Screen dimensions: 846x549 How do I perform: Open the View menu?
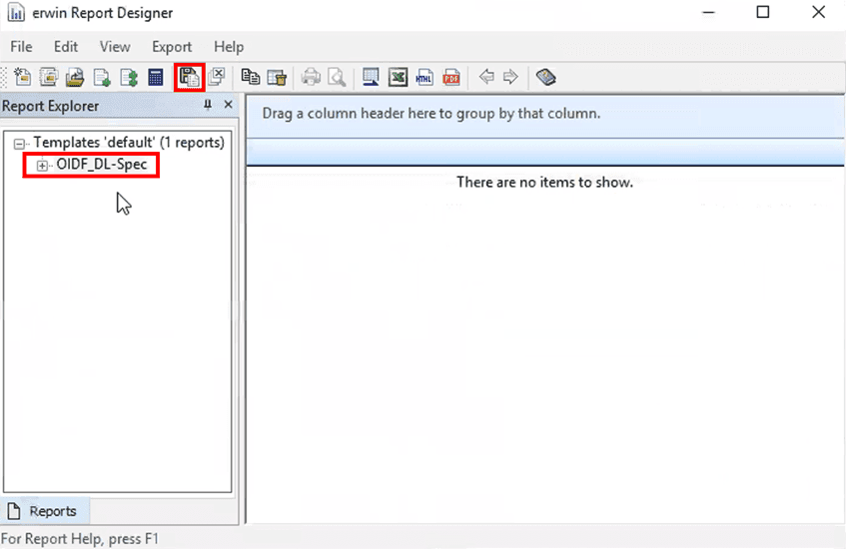[x=115, y=47]
